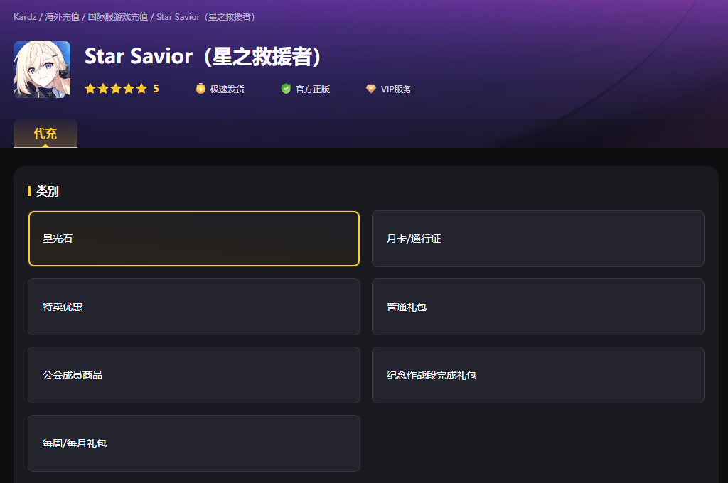Select the 纪念作战段完成礼包 category card
This screenshot has width=728, height=483.
click(538, 375)
